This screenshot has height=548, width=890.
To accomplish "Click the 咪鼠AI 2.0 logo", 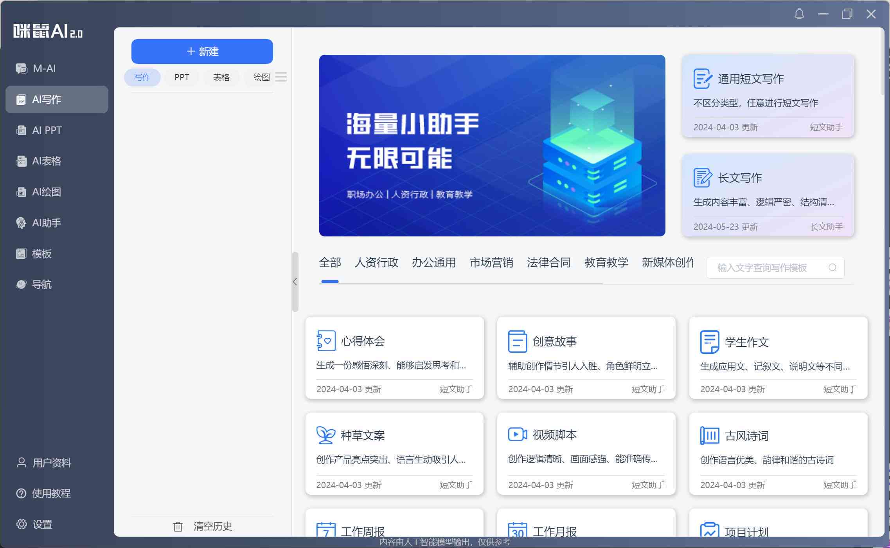I will click(48, 31).
